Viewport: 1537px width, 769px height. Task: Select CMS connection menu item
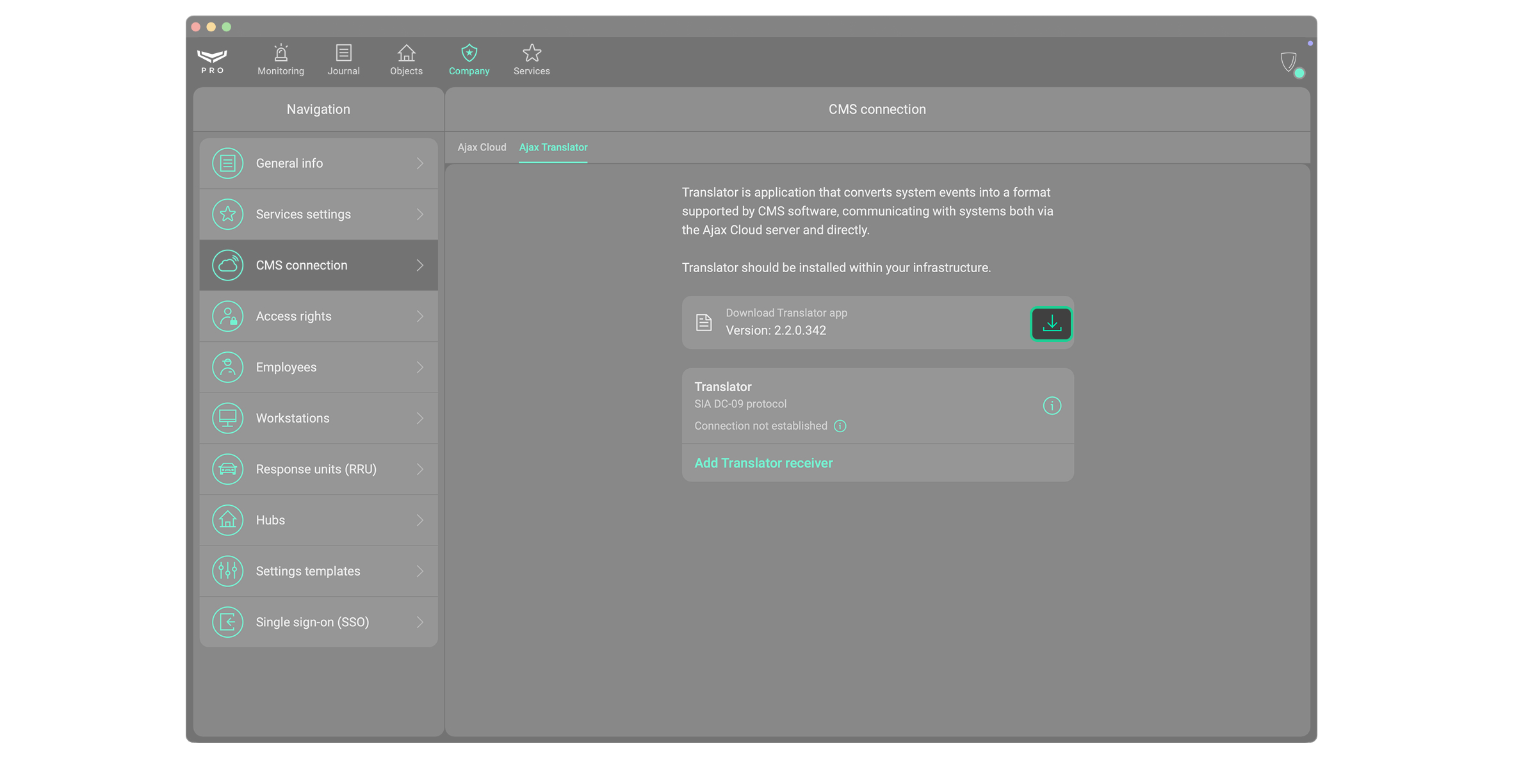click(x=319, y=265)
